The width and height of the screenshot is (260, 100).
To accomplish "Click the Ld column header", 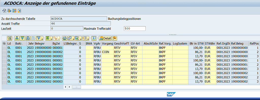I will tap(11, 43).
